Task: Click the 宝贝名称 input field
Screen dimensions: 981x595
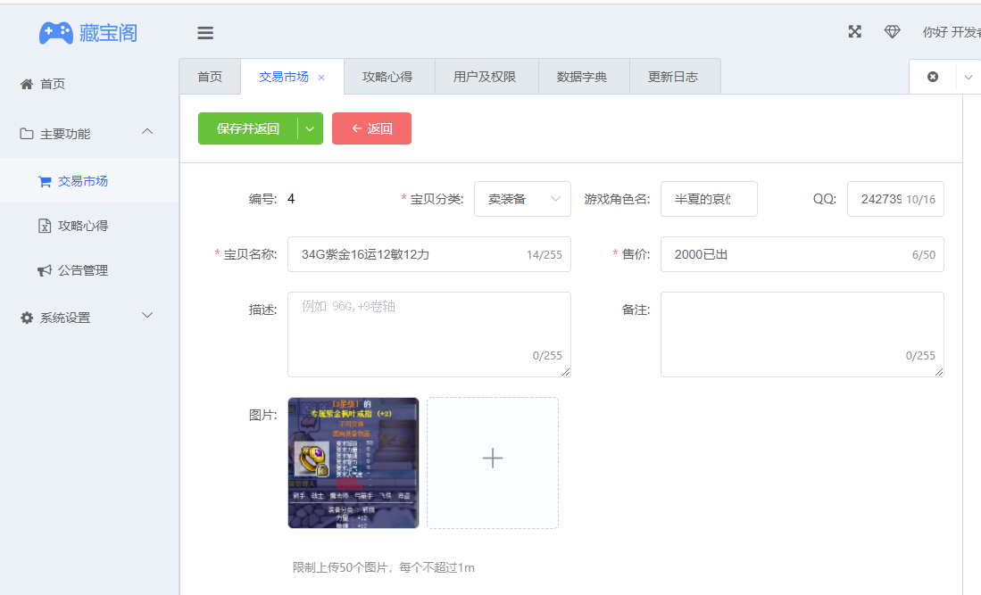Action: click(x=429, y=254)
